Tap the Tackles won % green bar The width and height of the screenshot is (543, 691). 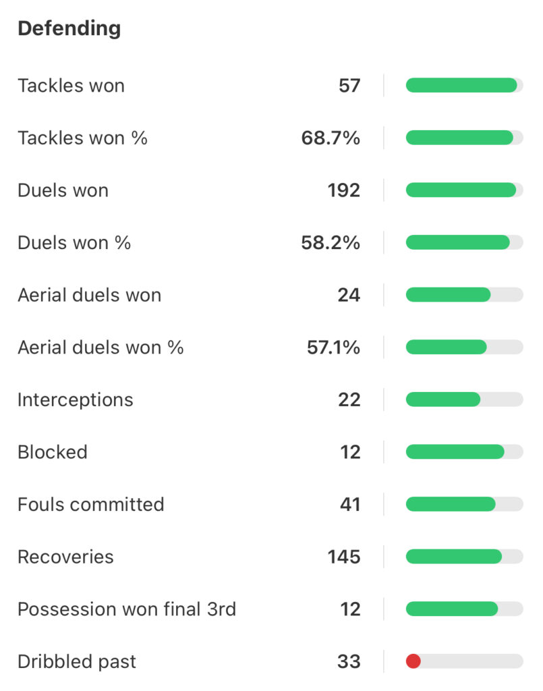(x=459, y=138)
